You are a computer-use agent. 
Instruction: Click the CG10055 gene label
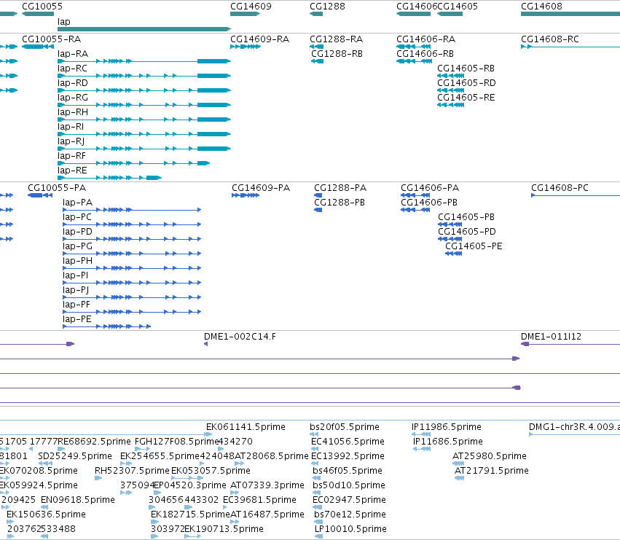(x=42, y=7)
